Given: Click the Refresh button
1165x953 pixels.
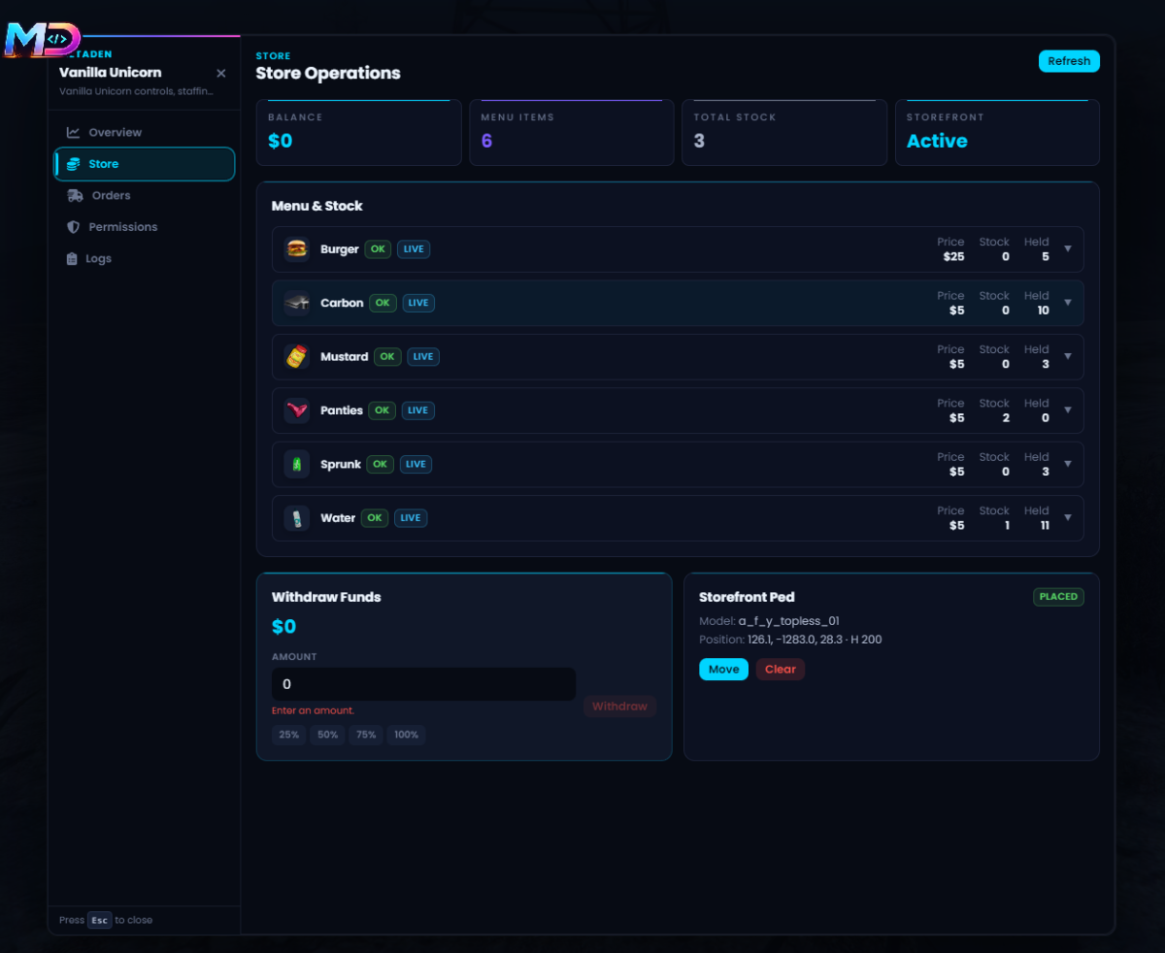Looking at the screenshot, I should [1069, 61].
